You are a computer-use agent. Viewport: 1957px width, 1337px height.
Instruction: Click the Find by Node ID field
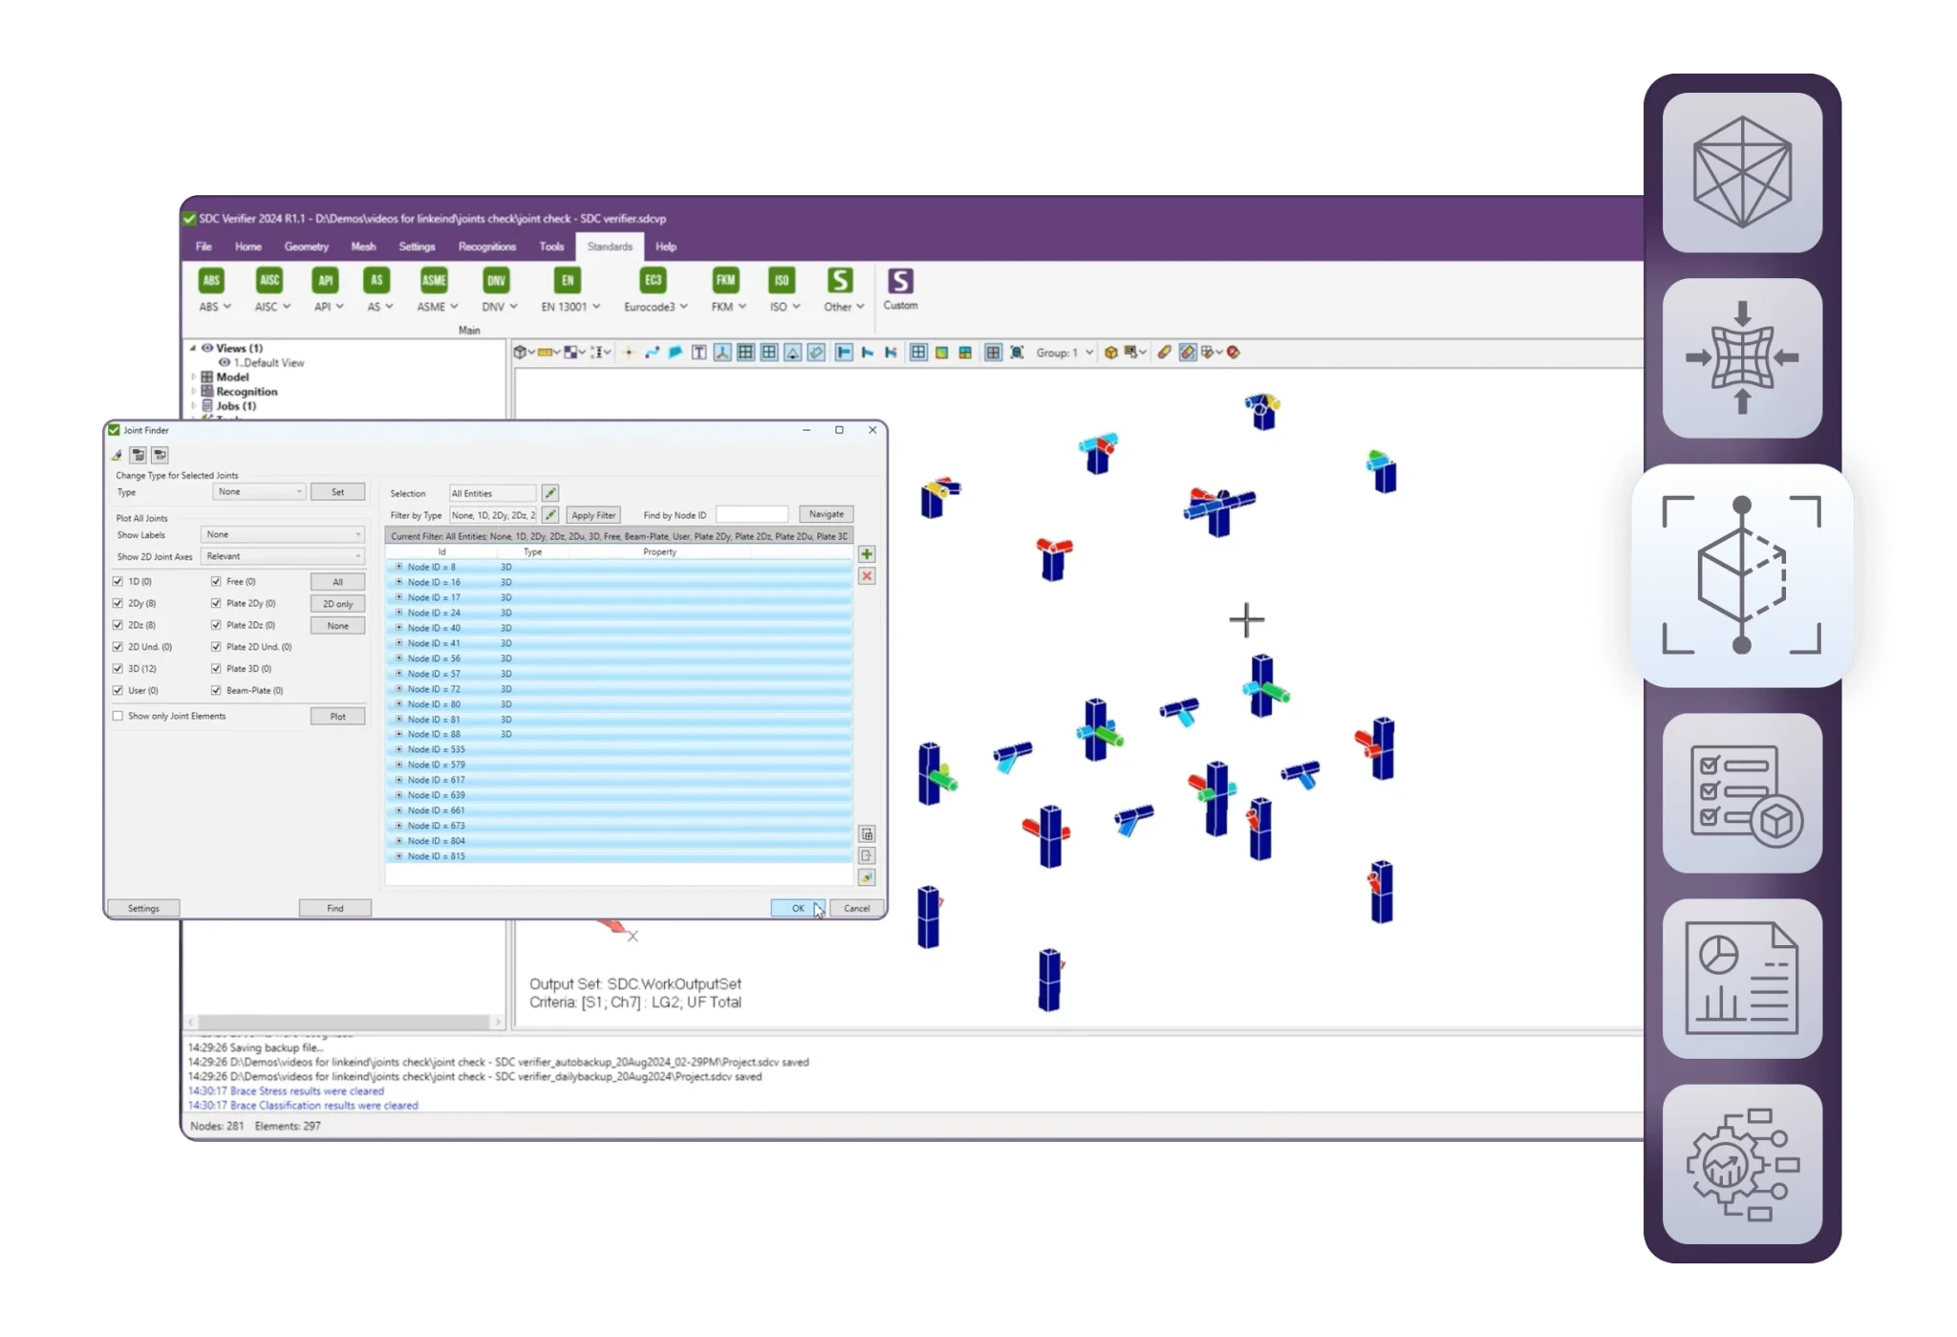[x=752, y=515]
